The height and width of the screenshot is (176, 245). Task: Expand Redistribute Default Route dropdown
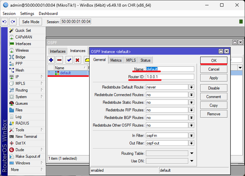(x=191, y=87)
